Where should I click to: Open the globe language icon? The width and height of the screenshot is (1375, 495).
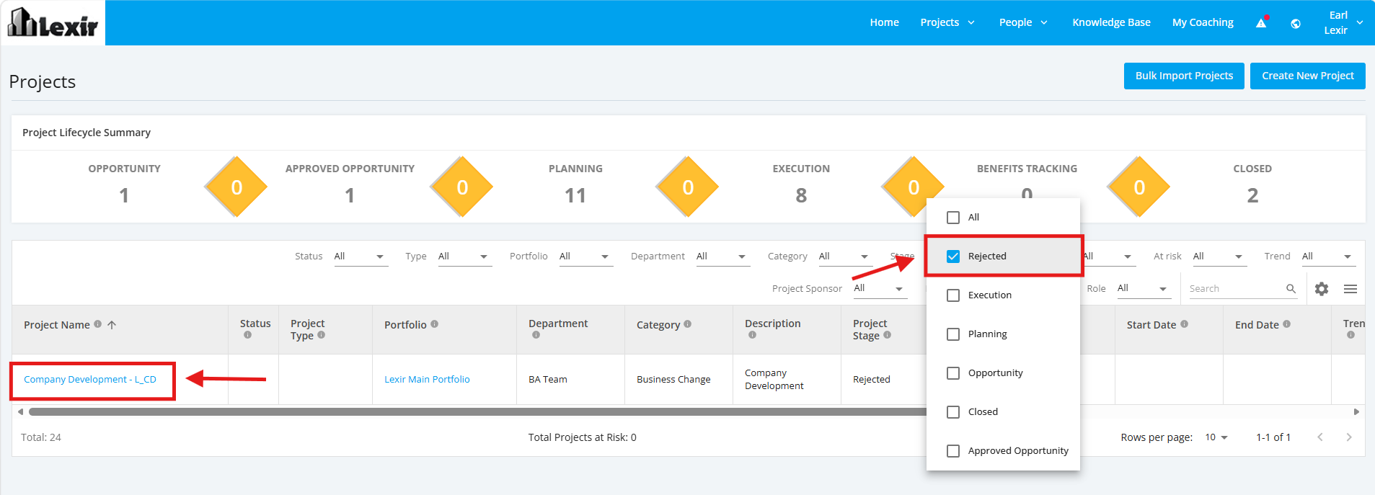(1296, 23)
